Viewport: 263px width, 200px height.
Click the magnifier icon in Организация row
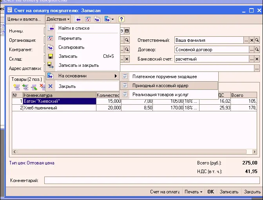[127, 40]
